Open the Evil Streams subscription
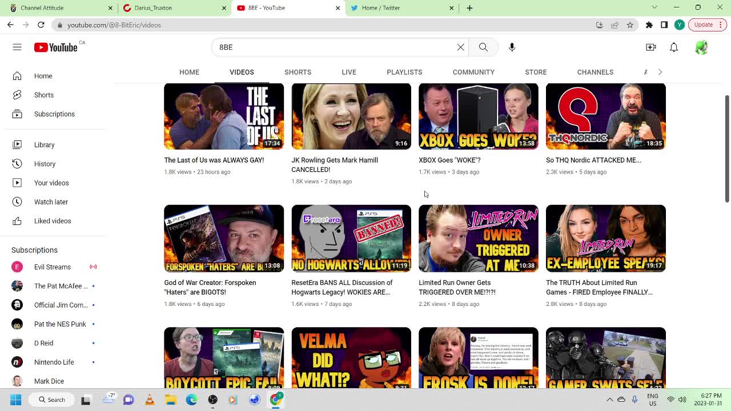Viewport: 731px width, 411px height. click(53, 267)
